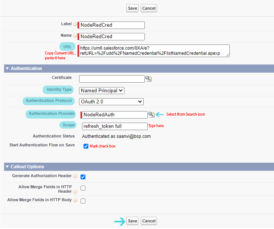Click the Authentication Provider lookup icon

pos(151,115)
